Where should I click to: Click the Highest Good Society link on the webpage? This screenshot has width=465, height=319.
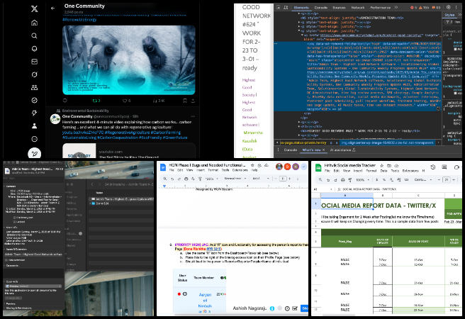[x=250, y=87]
